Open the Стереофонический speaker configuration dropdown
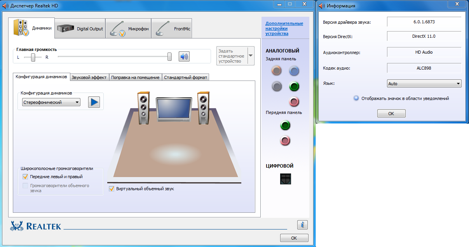This screenshot has height=247, width=469. [51, 102]
